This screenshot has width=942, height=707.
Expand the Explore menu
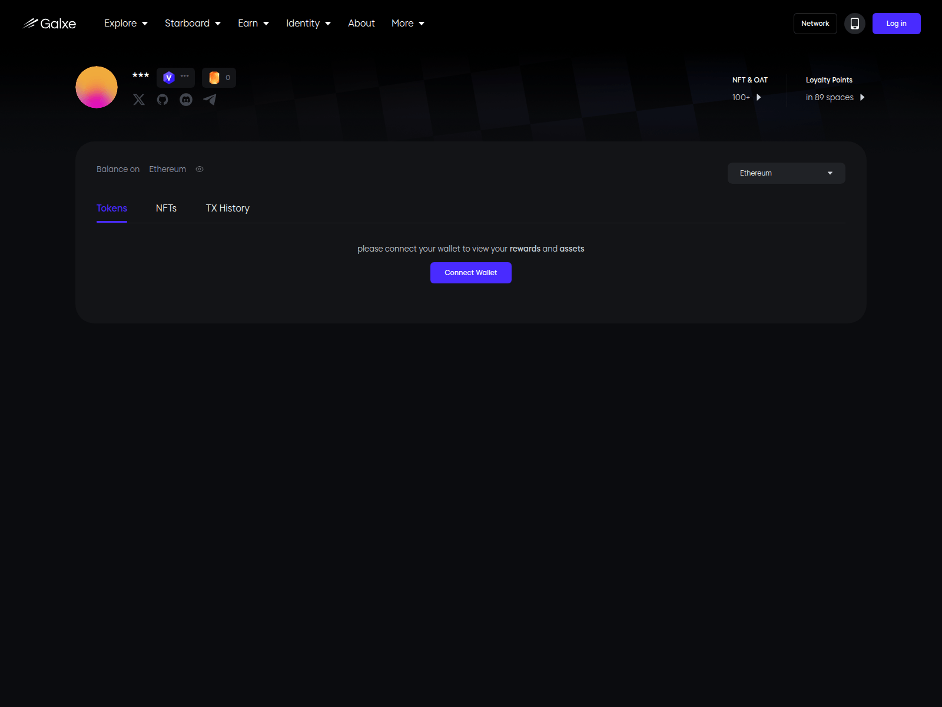click(x=126, y=24)
